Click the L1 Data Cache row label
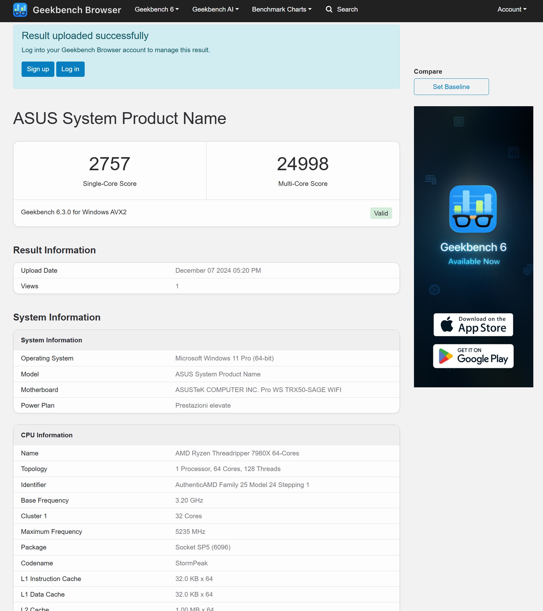The width and height of the screenshot is (543, 611). pos(43,594)
